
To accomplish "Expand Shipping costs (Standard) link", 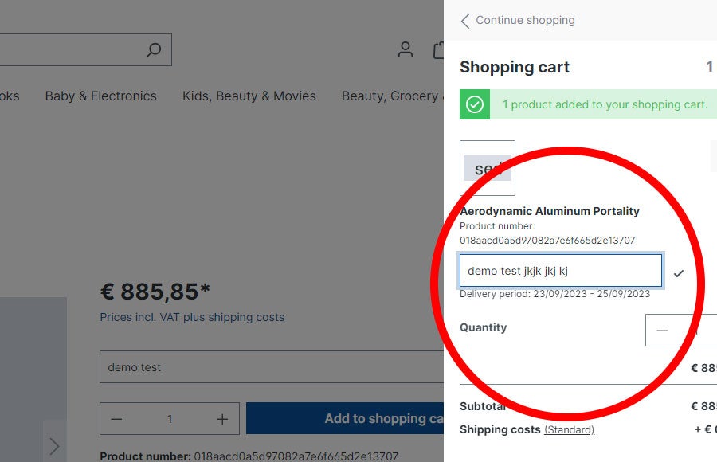I will pyautogui.click(x=569, y=430).
